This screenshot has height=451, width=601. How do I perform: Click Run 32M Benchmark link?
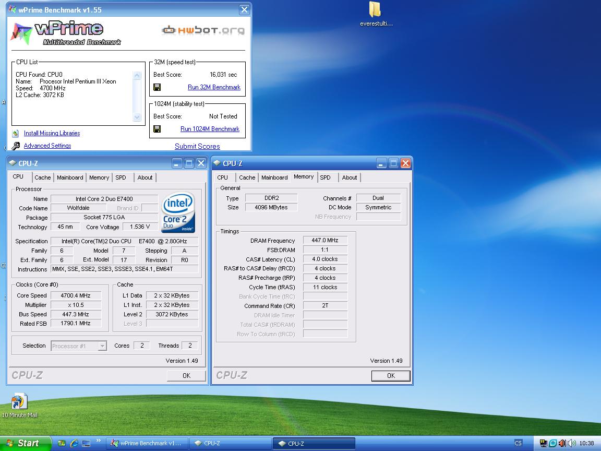pos(214,87)
